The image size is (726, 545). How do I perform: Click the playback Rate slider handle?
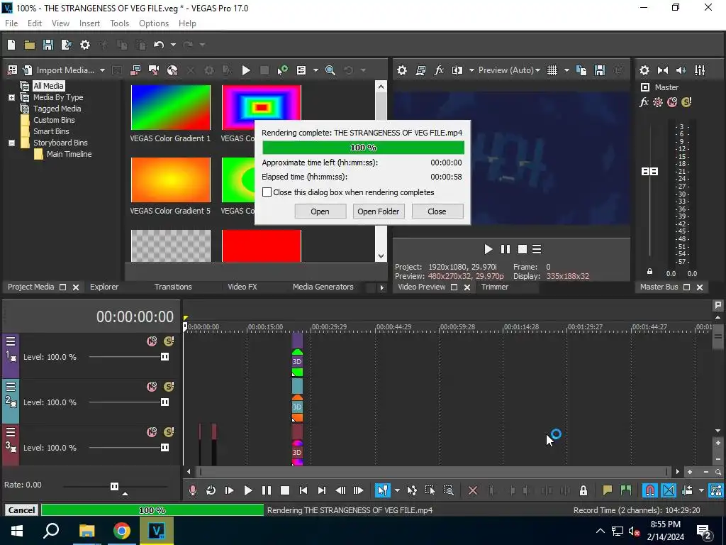(x=114, y=486)
